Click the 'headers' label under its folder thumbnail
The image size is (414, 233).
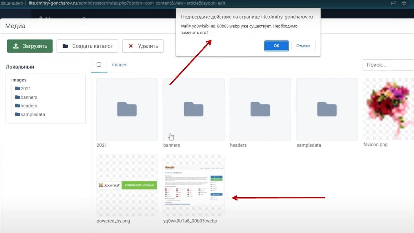tap(238, 145)
